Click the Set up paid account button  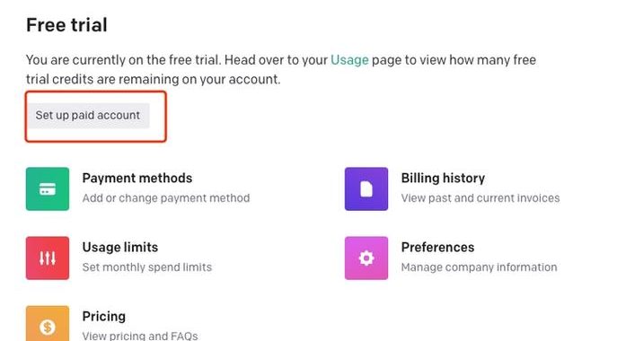coord(88,115)
